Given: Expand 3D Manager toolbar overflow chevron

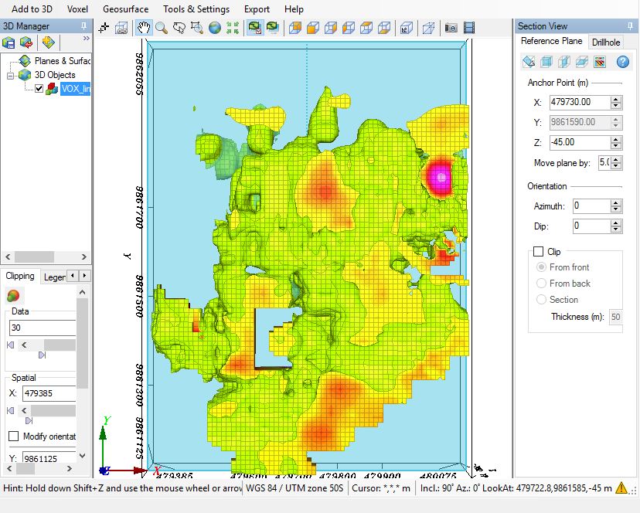Looking at the screenshot, I should pyautogui.click(x=86, y=39).
